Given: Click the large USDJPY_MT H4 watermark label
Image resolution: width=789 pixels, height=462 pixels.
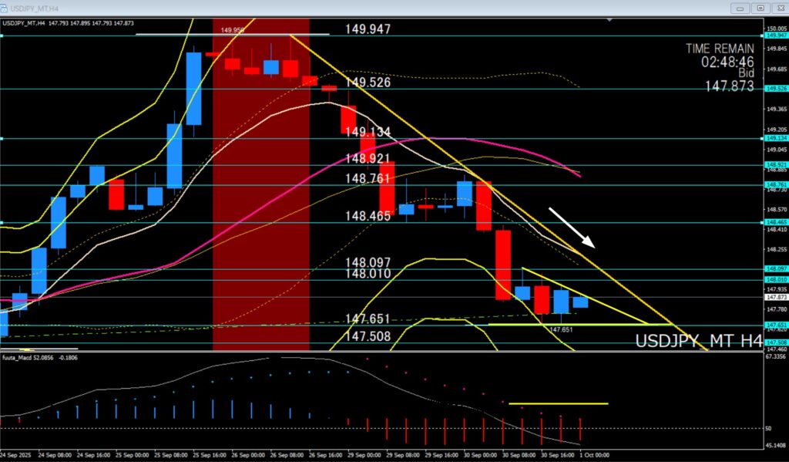Looking at the screenshot, I should pyautogui.click(x=698, y=341).
